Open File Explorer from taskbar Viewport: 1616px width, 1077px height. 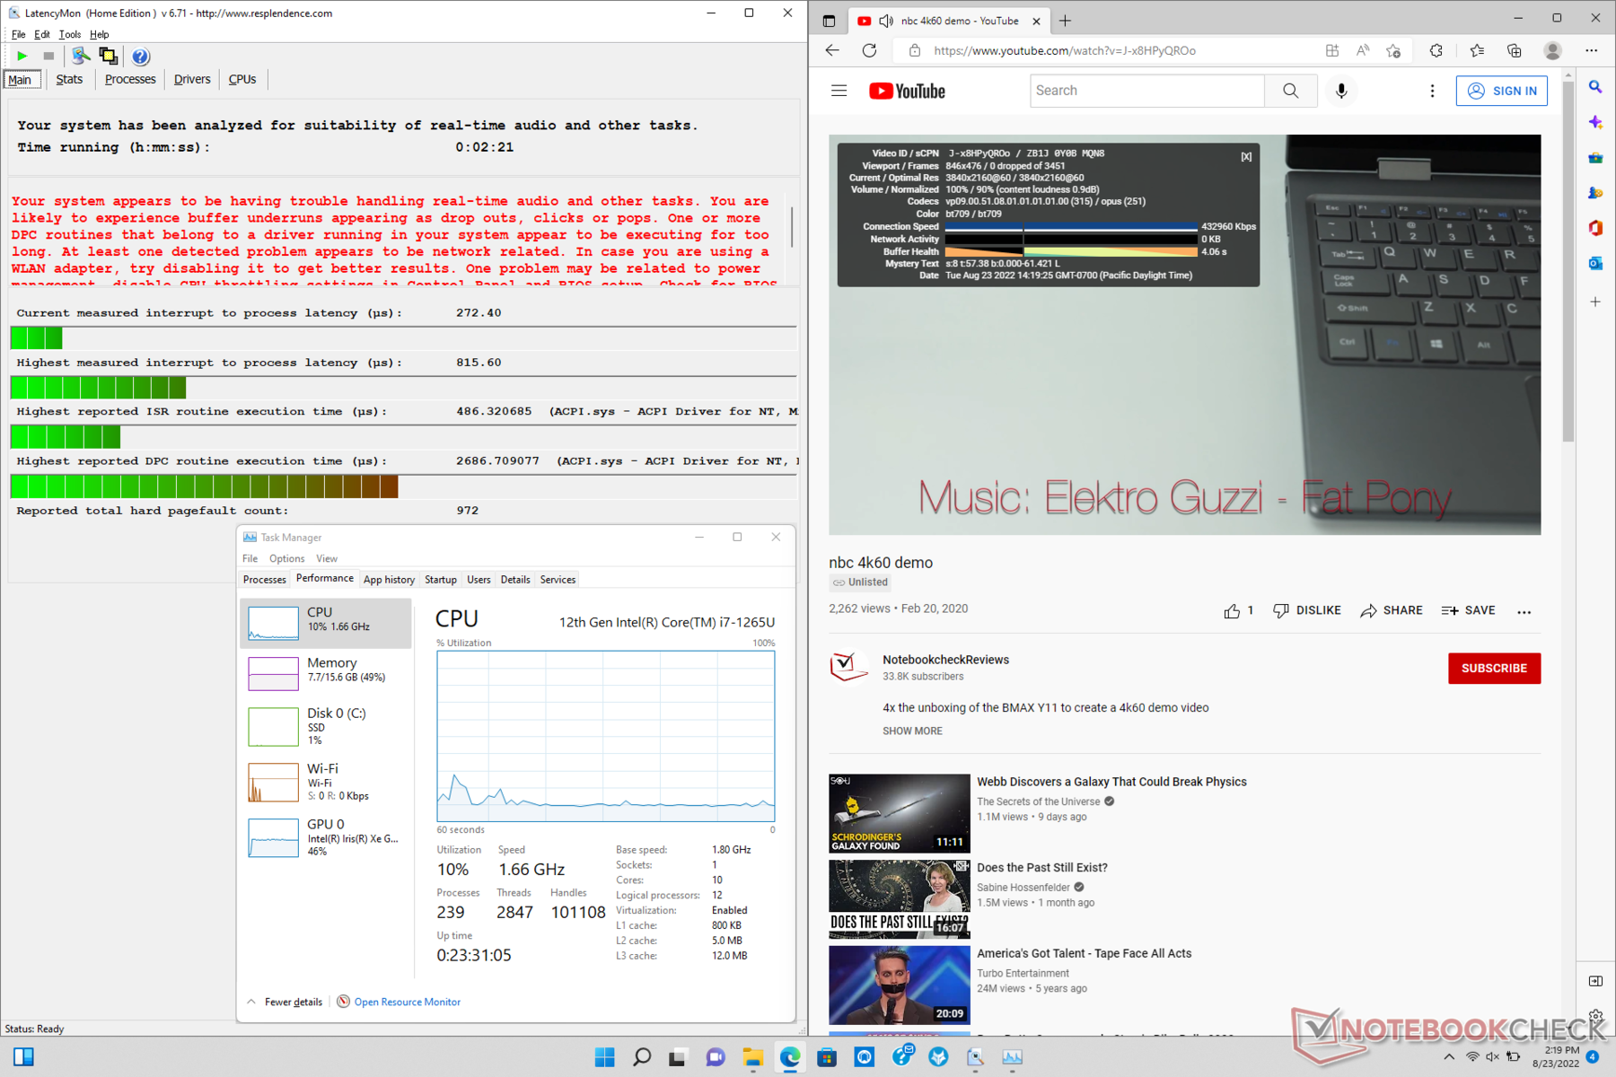coord(752,1056)
